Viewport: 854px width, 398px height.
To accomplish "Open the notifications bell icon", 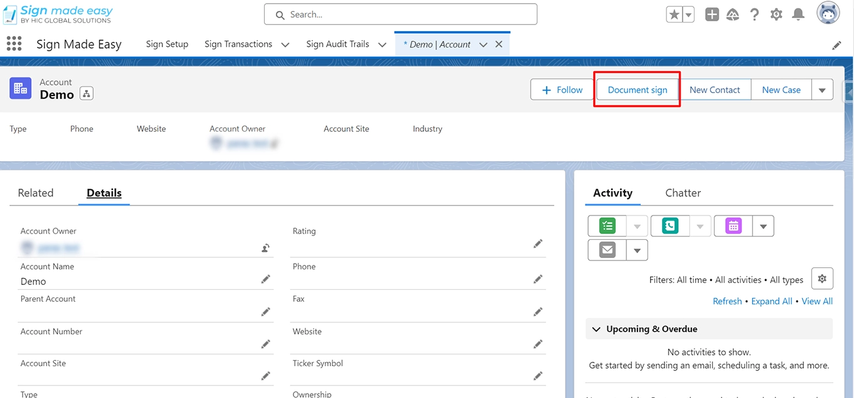I will click(x=798, y=14).
